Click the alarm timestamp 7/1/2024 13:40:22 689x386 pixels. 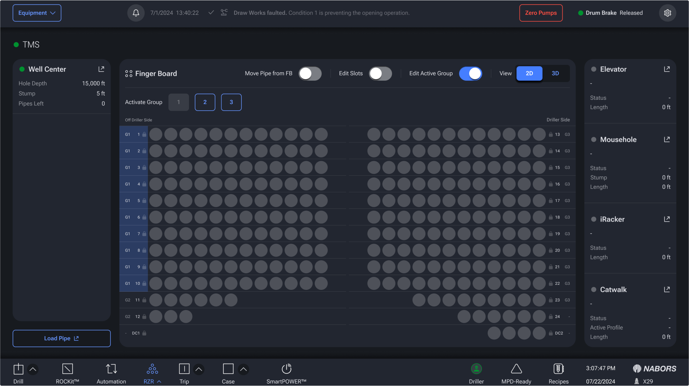(175, 13)
